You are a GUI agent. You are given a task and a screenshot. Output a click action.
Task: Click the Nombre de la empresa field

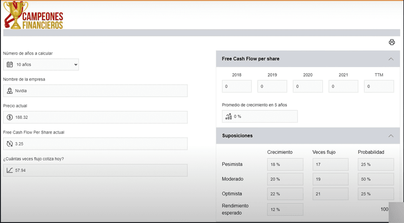click(95, 91)
